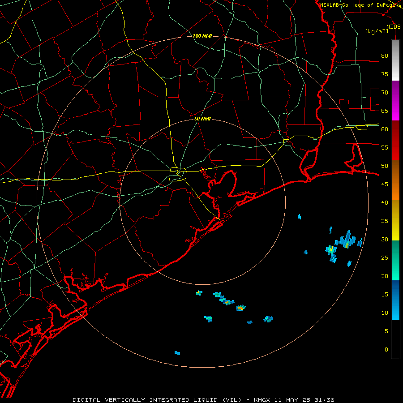Click the scale value "70"
This screenshot has height=403, width=403.
385,93
